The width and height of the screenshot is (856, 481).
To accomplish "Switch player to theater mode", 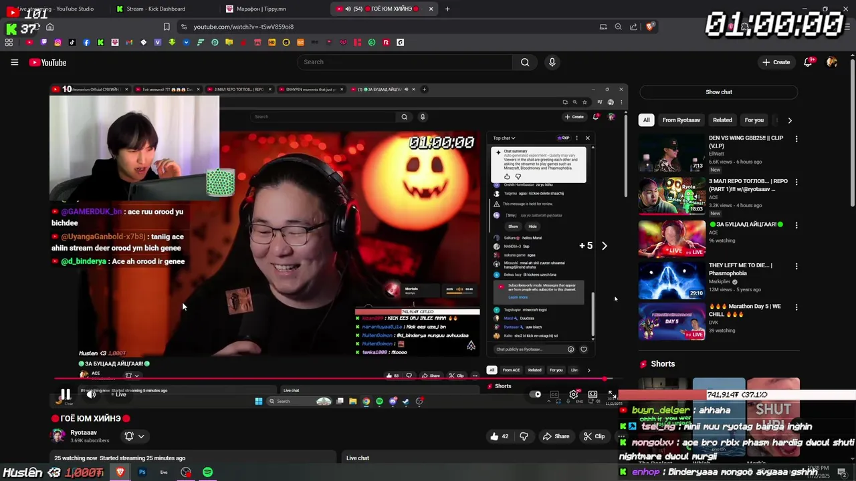I will click(593, 394).
